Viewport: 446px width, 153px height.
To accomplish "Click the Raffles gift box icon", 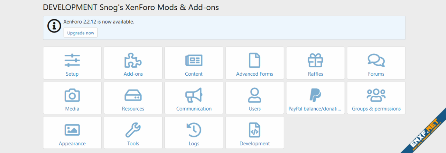I will [x=315, y=60].
